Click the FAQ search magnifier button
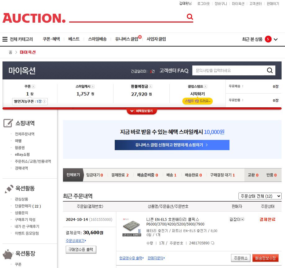Screen dimensions: 285x268 point(269,70)
